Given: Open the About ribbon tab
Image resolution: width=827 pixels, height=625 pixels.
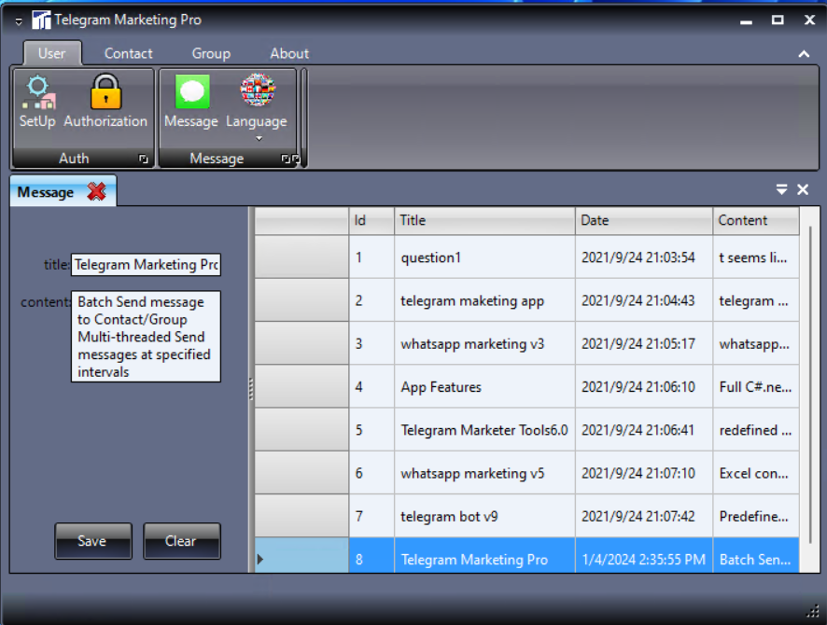Looking at the screenshot, I should [289, 53].
